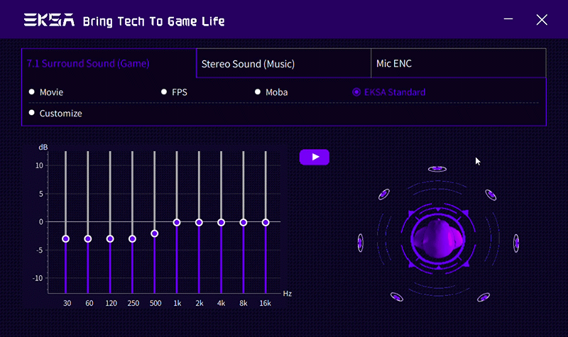This screenshot has height=337, width=568.
Task: Click the lower-left surround speaker icon
Action: (x=395, y=297)
